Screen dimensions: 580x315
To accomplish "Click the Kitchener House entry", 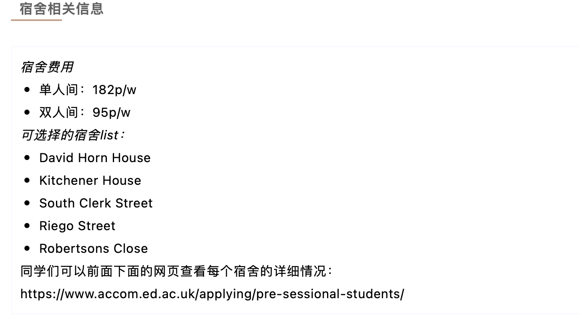I will click(90, 181).
